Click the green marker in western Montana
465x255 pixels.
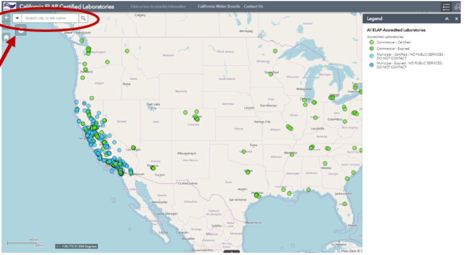pos(127,51)
